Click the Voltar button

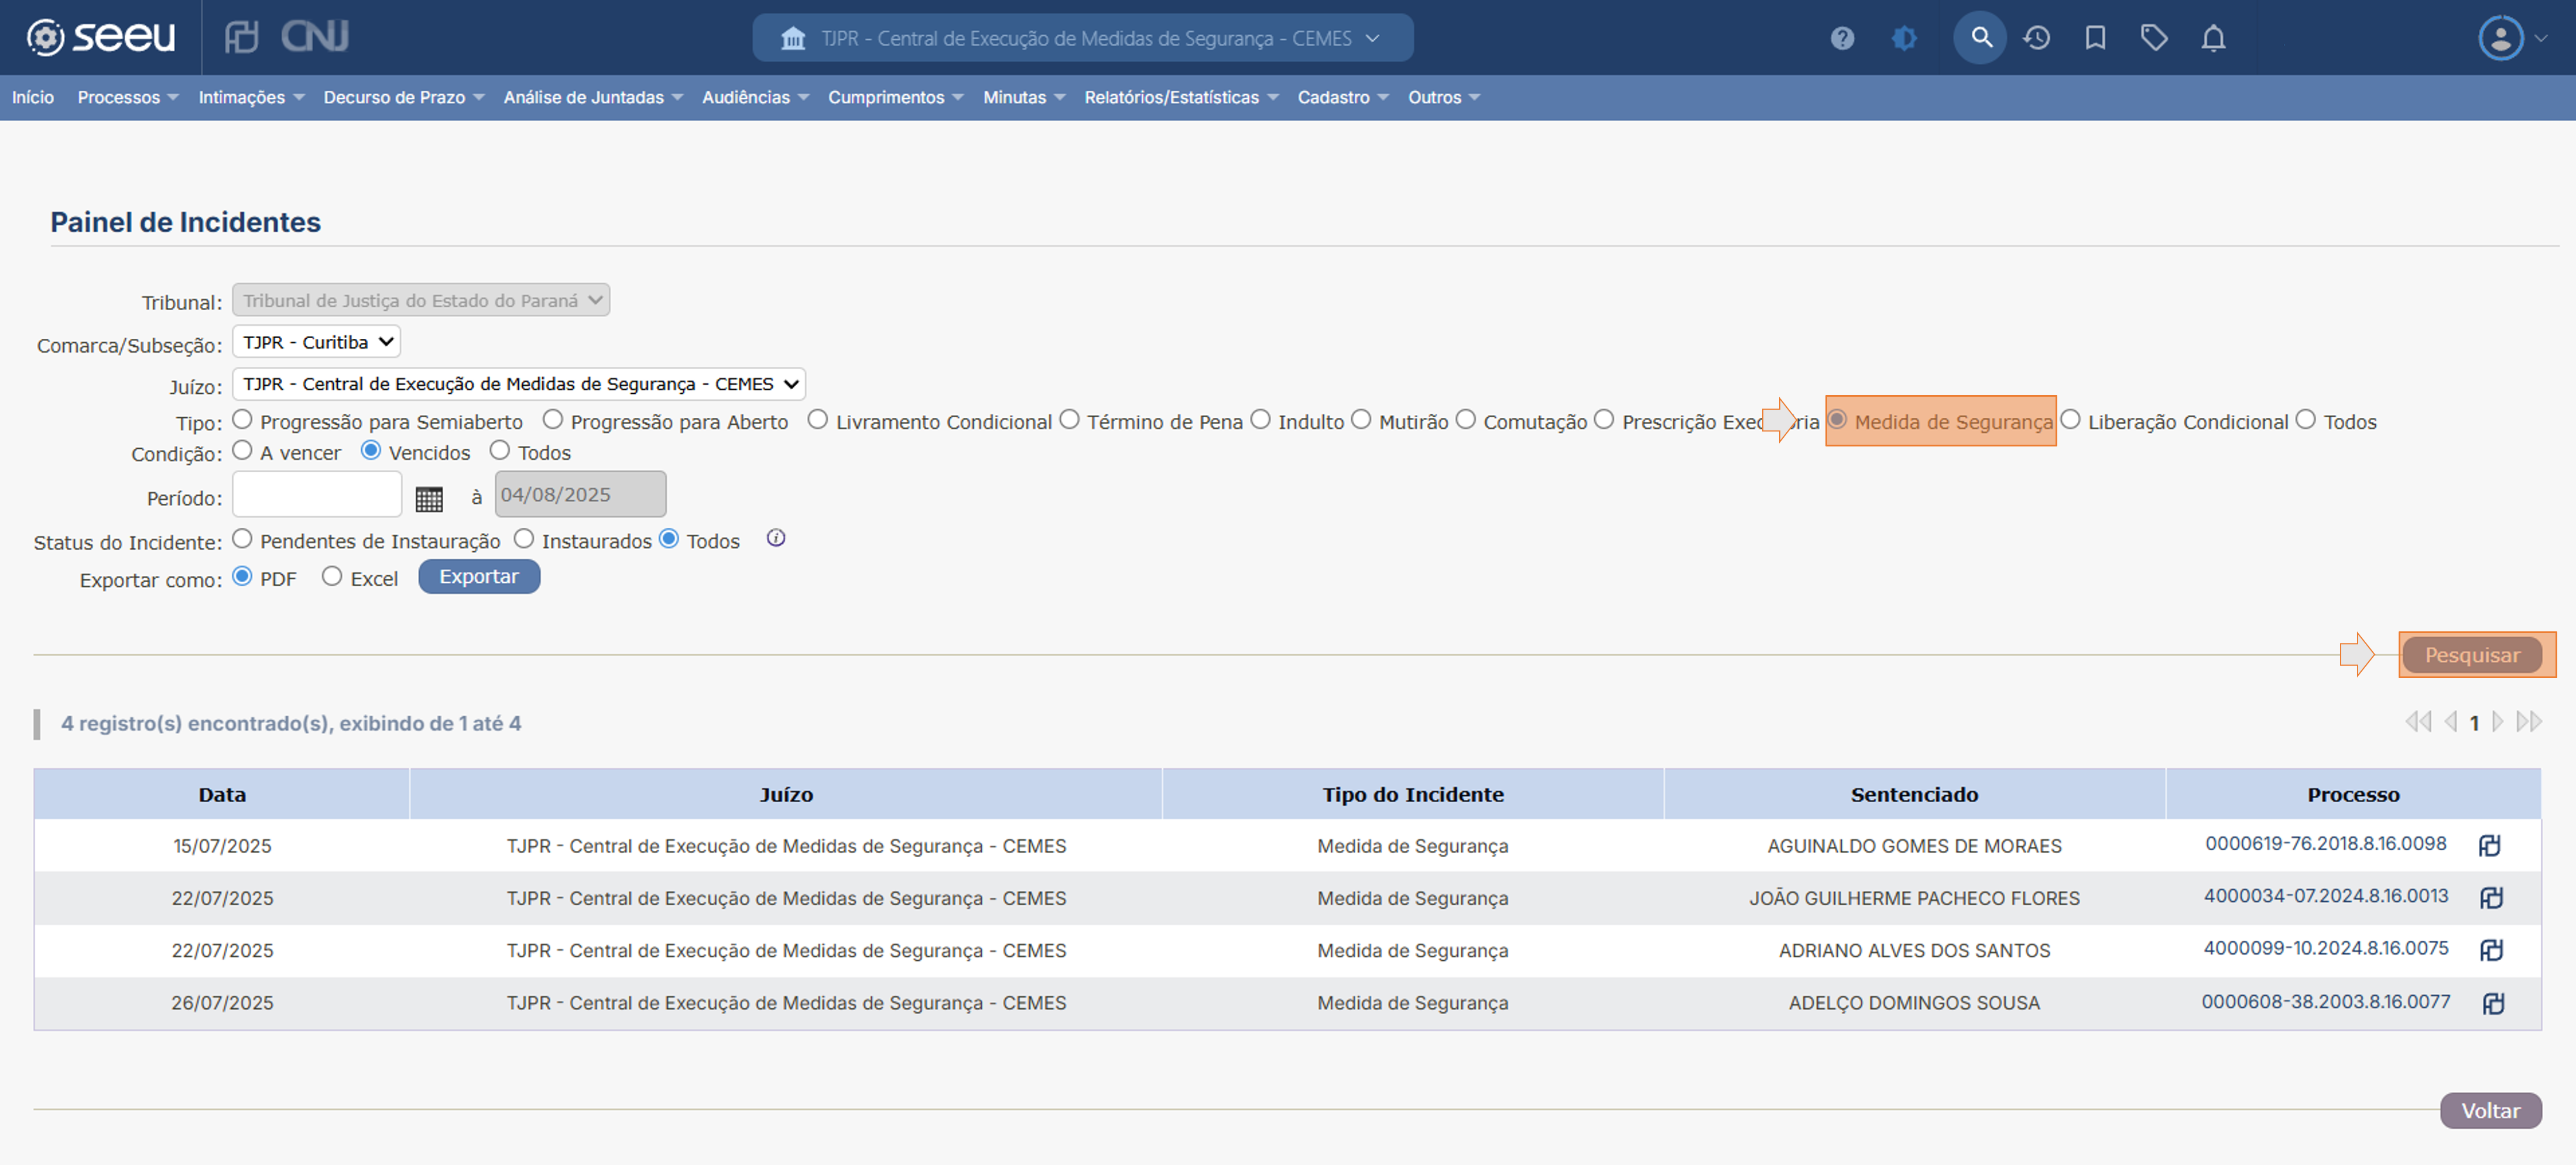2490,1110
